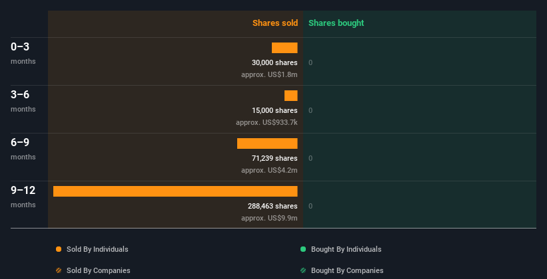
Task: Click the bought 0 in the 0–3 months row
Action: (310, 62)
